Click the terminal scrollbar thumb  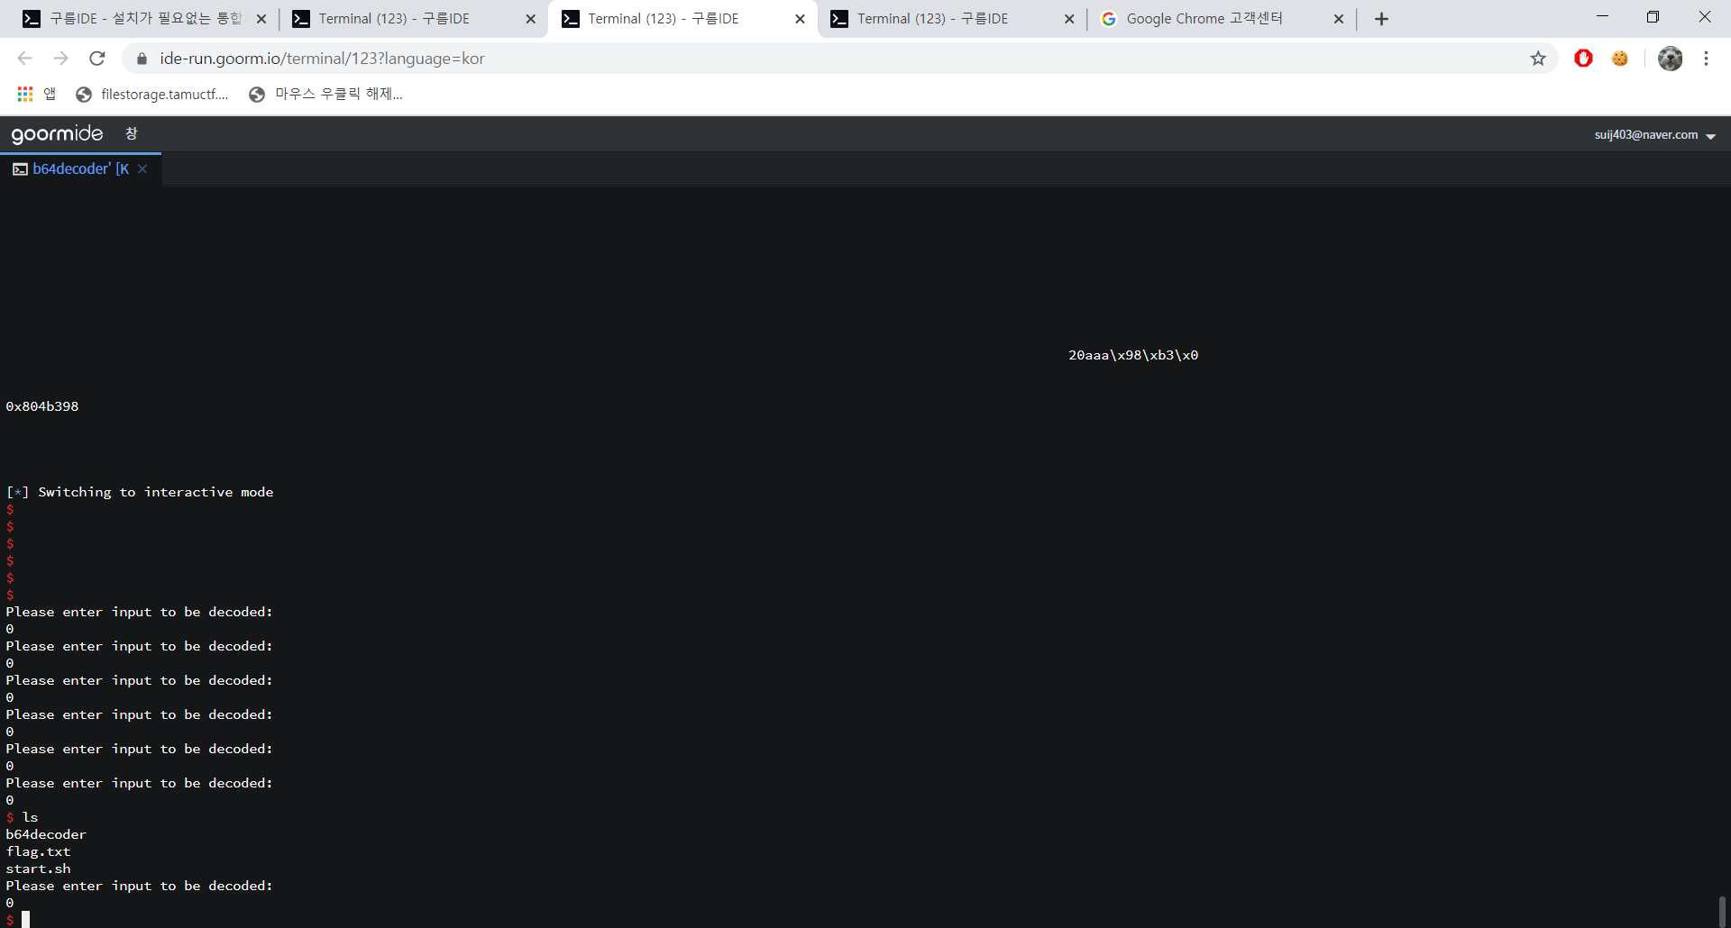[1722, 912]
